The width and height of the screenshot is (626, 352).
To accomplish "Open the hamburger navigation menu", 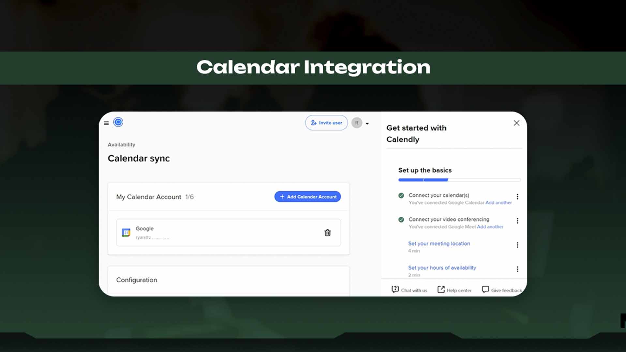I will tap(106, 123).
